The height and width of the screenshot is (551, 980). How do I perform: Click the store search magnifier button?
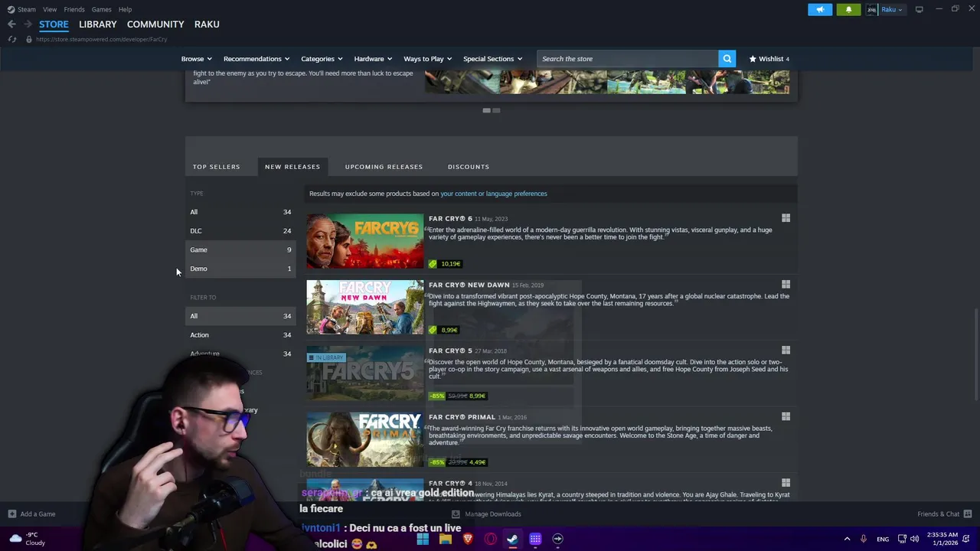(727, 59)
